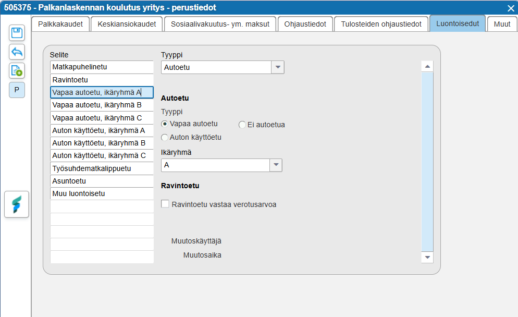Tick Ravintoetu vastaa verotusarvoa checkbox
Screen dimensions: 518x317
pos(165,204)
